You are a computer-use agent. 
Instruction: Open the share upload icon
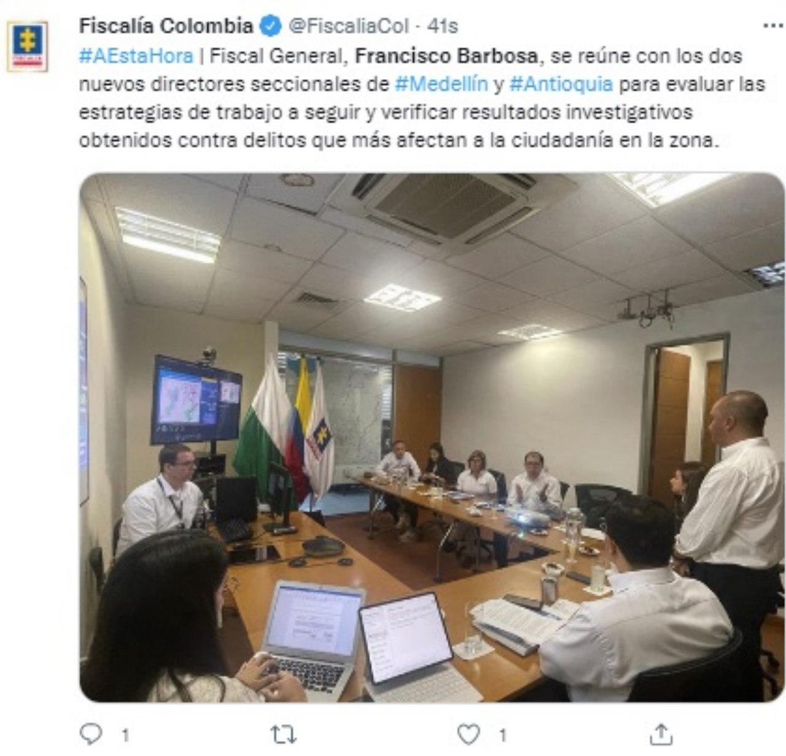[x=661, y=734]
